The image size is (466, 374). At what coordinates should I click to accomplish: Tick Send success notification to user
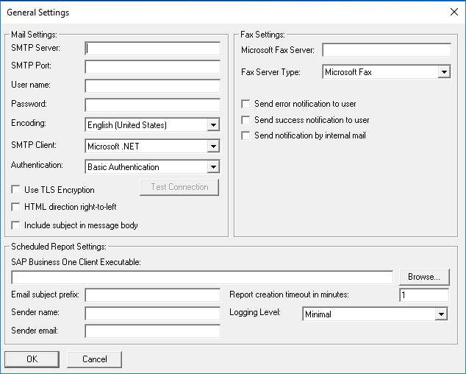click(x=246, y=120)
